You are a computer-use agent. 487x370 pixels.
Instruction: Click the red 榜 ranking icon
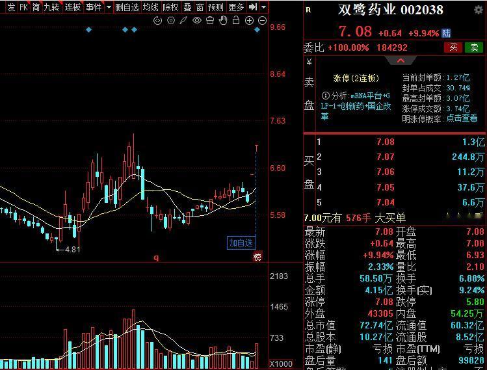(x=257, y=257)
